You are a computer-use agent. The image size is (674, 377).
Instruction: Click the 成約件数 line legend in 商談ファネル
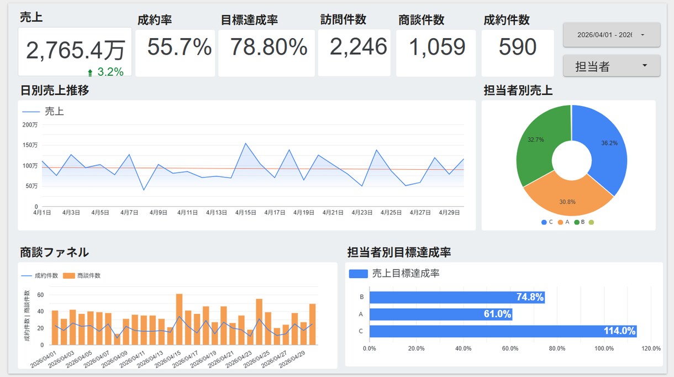[x=39, y=275]
